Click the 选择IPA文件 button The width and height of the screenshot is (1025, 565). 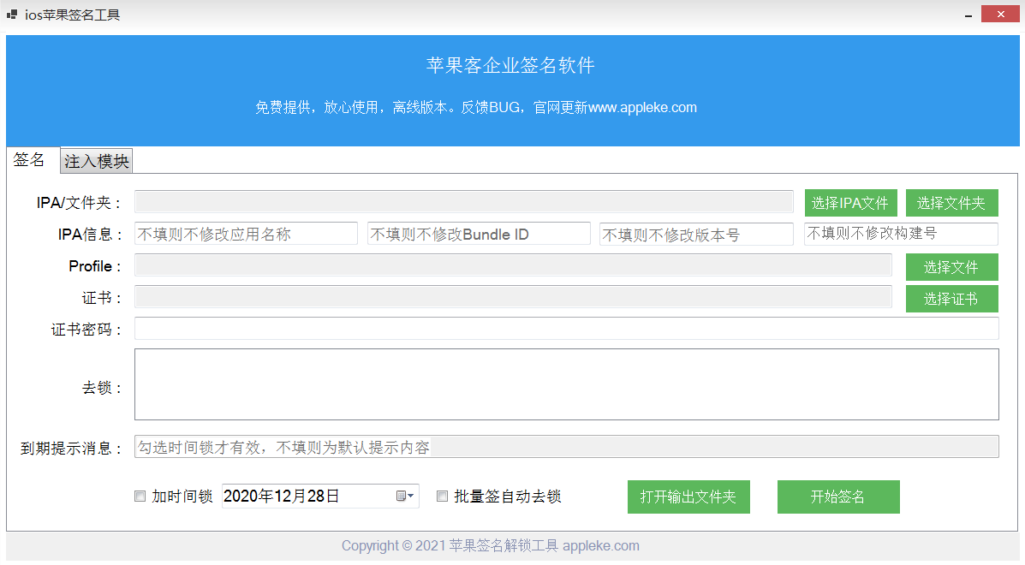click(x=850, y=202)
